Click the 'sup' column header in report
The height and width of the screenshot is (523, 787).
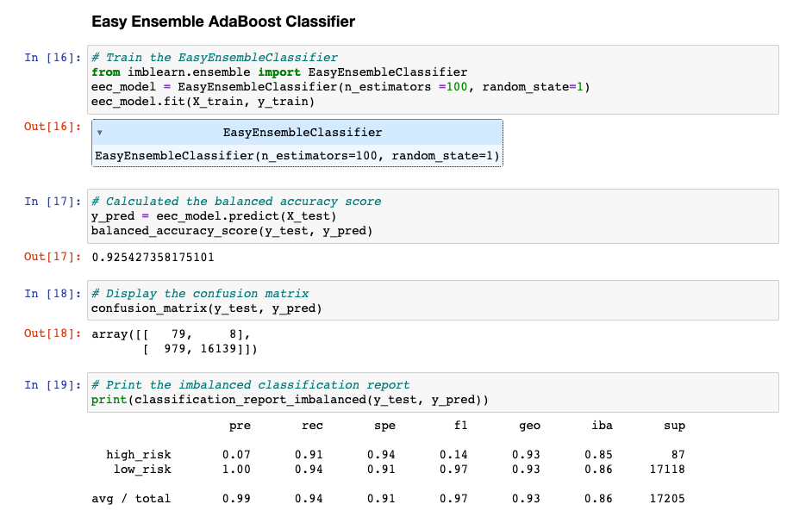[674, 426]
